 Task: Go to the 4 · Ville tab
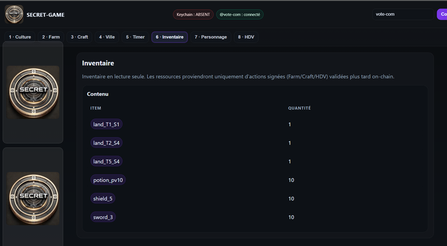pos(107,37)
